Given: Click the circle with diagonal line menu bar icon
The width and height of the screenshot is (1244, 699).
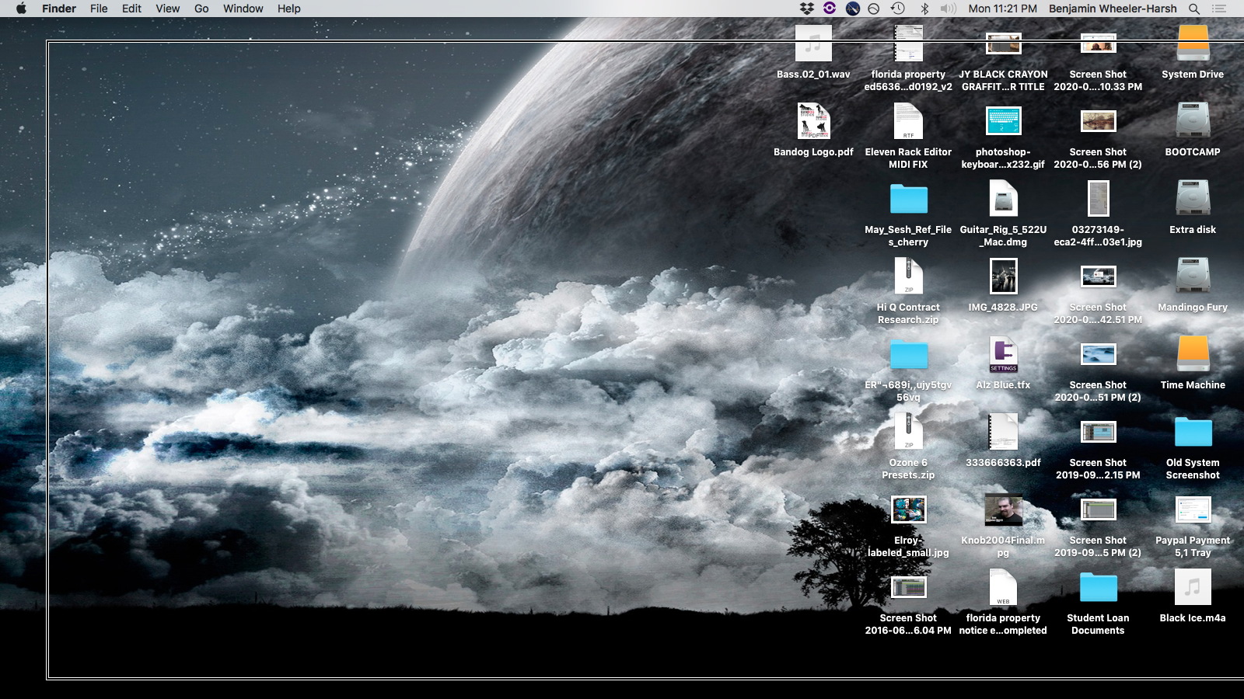Looking at the screenshot, I should tap(874, 9).
